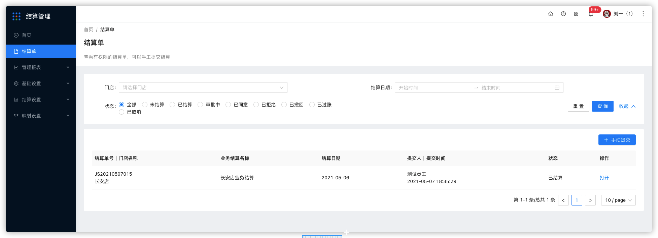Click 测试员工 submitter text
This screenshot has width=658, height=238.
(417, 174)
